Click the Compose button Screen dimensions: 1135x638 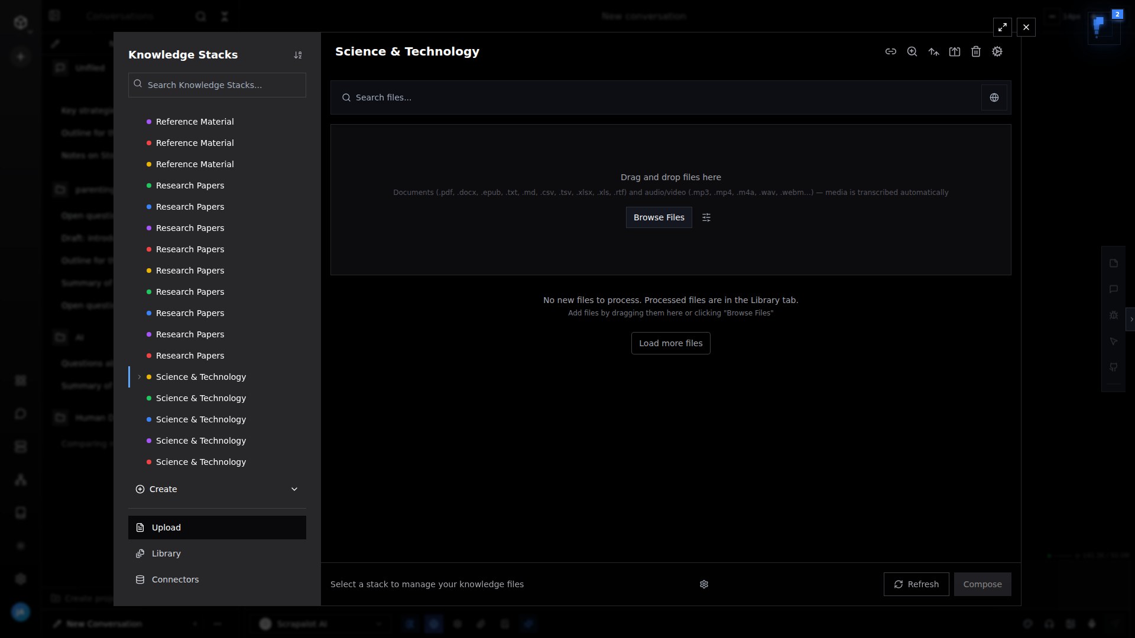tap(982, 584)
